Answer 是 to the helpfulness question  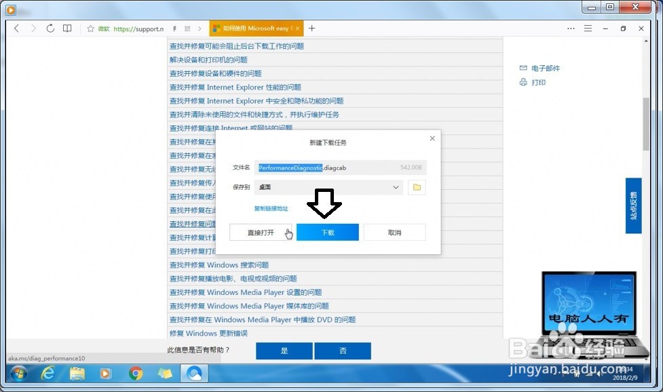pos(284,351)
